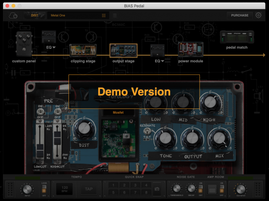Click the DIST knob
Image resolution: width=269 pixels, height=201 pixels.
[x=84, y=129]
